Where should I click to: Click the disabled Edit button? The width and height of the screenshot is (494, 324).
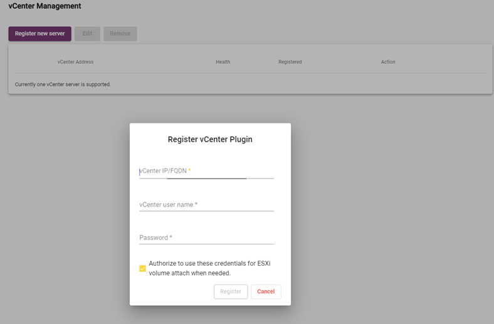(x=87, y=34)
